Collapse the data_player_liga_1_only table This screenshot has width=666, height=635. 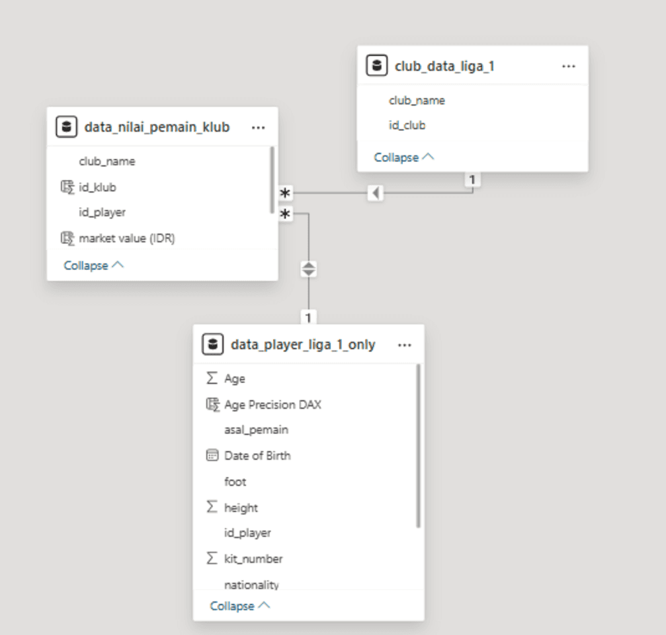coord(240,606)
